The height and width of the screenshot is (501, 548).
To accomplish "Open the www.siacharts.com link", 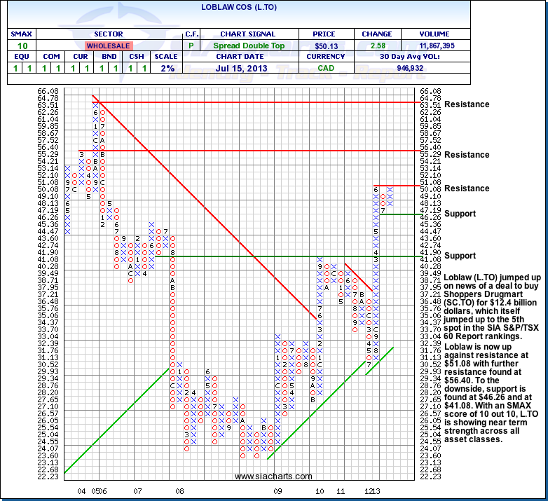I will [263, 476].
